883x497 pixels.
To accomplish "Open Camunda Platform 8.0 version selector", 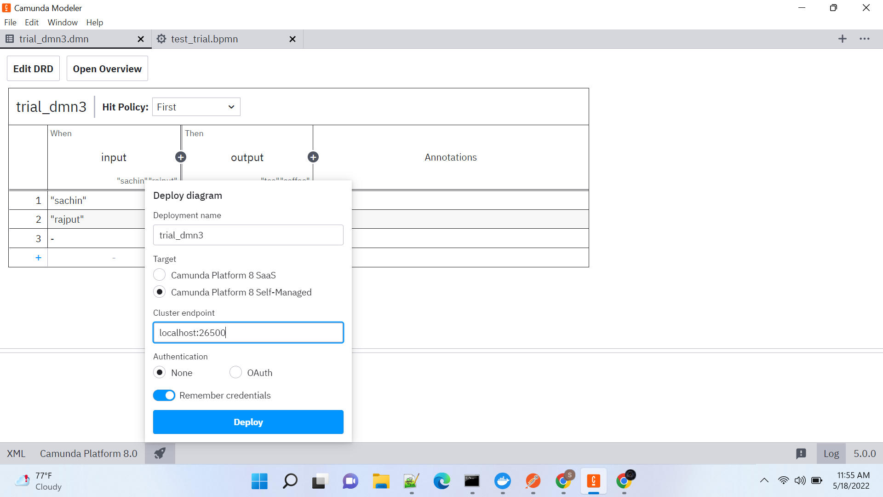I will [88, 453].
